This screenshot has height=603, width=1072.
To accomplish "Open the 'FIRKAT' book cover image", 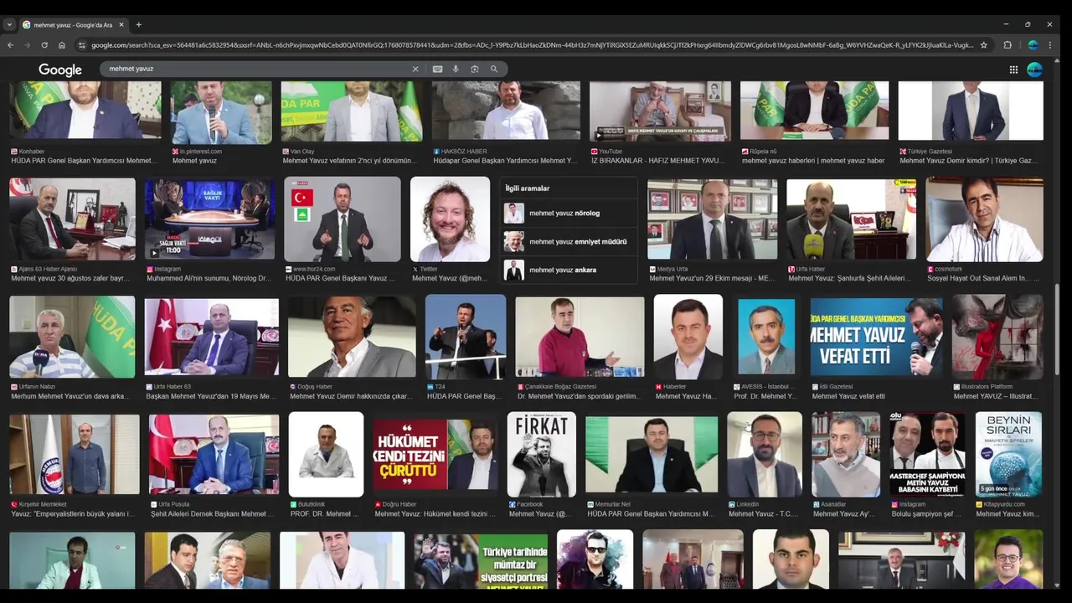I will 541,454.
